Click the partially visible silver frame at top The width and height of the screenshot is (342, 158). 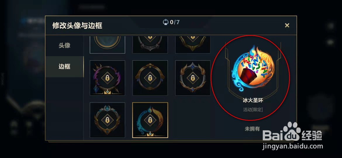point(150,45)
